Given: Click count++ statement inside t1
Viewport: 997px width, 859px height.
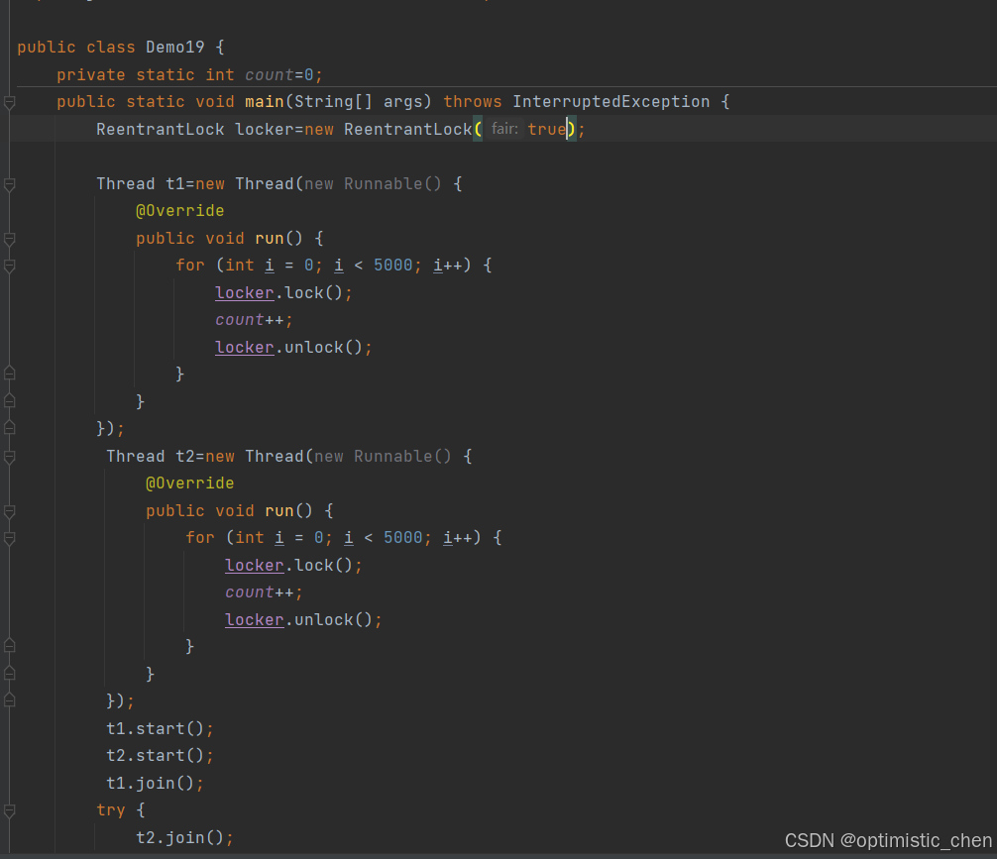Looking at the screenshot, I should (255, 320).
